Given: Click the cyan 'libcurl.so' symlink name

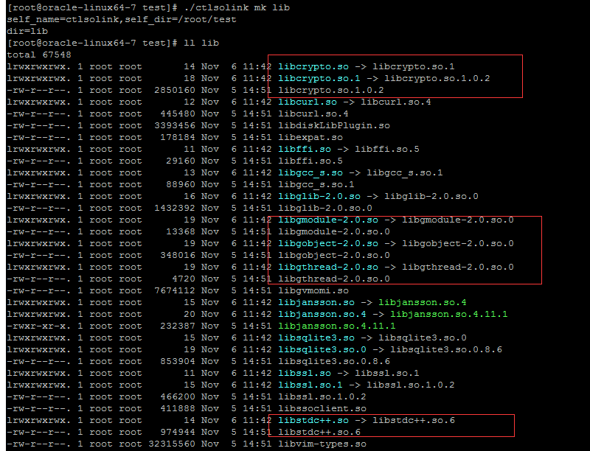Looking at the screenshot, I should [x=308, y=102].
